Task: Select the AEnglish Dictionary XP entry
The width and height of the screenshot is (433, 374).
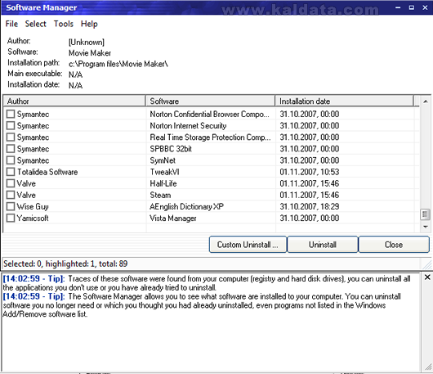Action: pyautogui.click(x=186, y=206)
